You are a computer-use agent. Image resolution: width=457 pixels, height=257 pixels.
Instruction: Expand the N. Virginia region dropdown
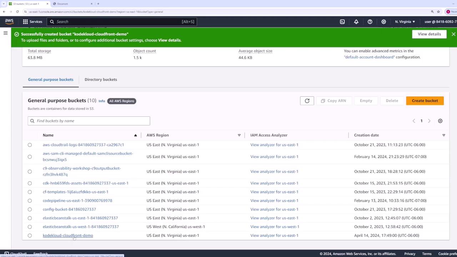405,22
